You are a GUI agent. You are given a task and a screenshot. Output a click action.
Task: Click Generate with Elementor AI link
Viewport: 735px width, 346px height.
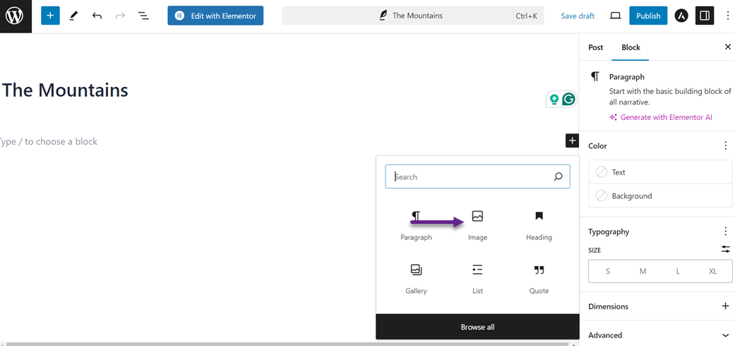pyautogui.click(x=666, y=117)
